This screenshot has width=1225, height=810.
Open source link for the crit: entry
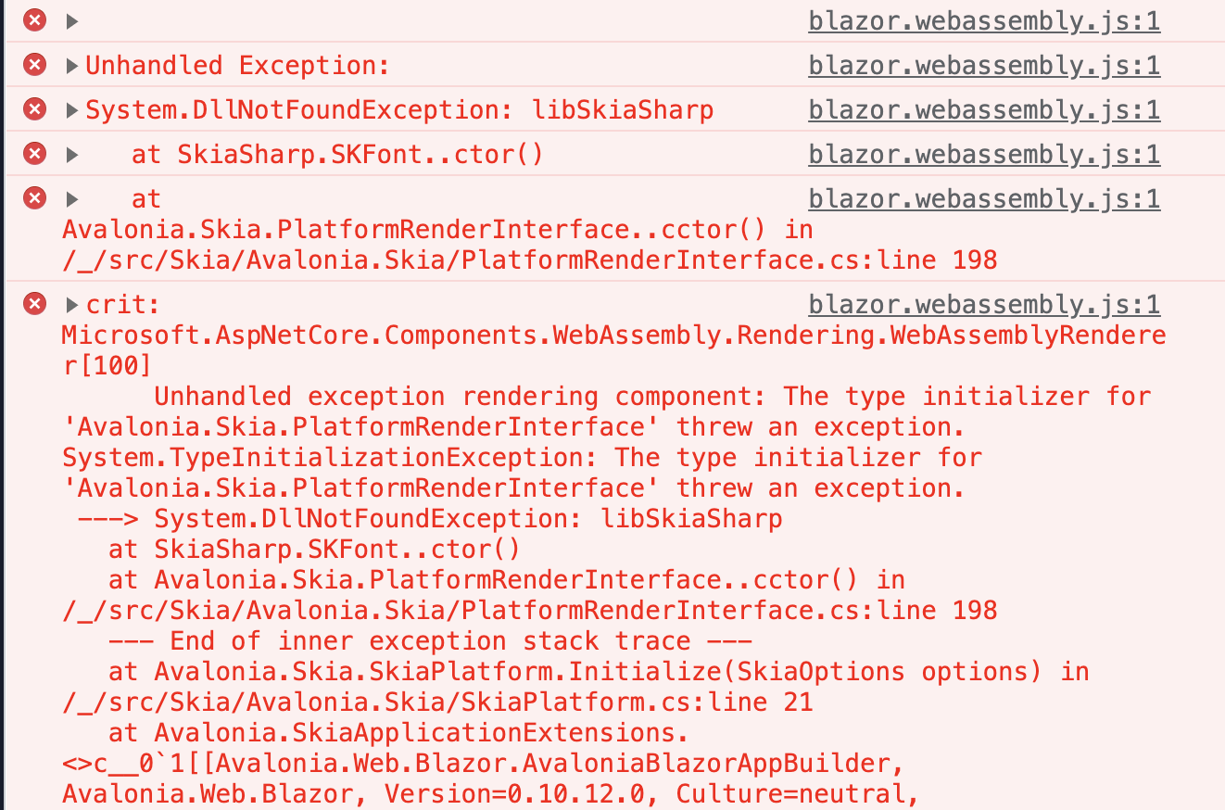click(x=984, y=304)
